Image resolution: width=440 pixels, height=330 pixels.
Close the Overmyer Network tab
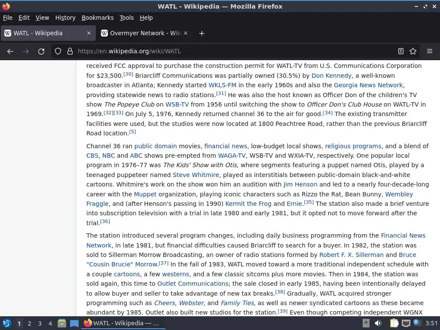(186, 33)
